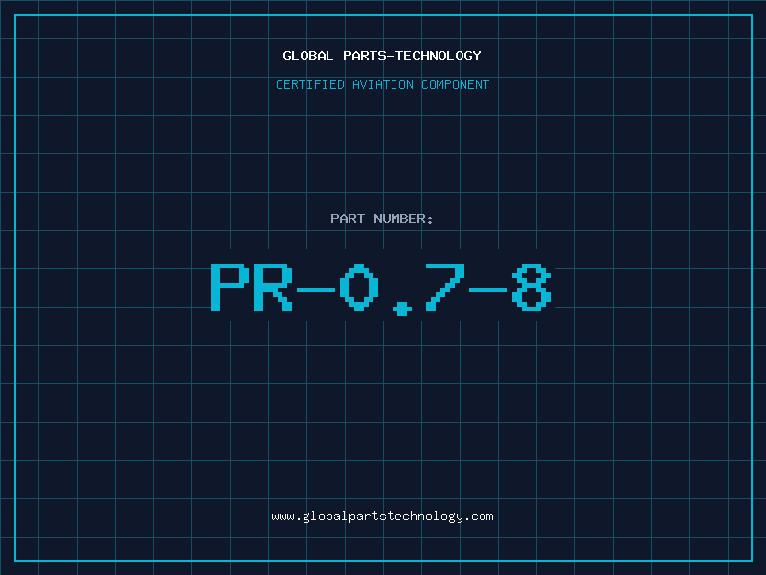Image resolution: width=766 pixels, height=575 pixels.
Task: Open the www.globalpartstechnology.com link
Action: pos(382,517)
